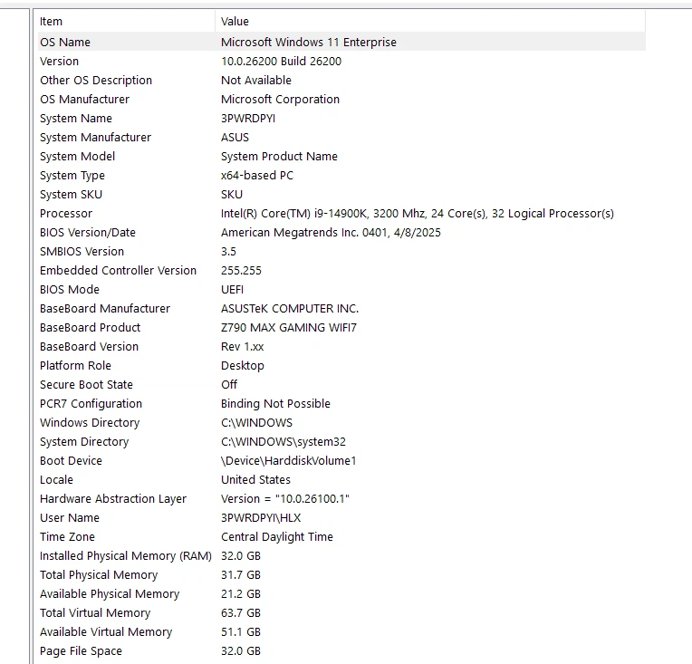Click the American Megatrends Inc. value

(331, 232)
